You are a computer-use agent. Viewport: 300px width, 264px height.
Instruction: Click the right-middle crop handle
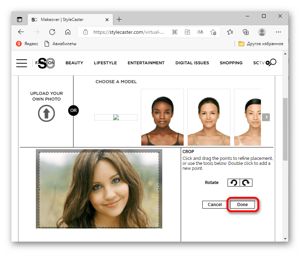159,189
